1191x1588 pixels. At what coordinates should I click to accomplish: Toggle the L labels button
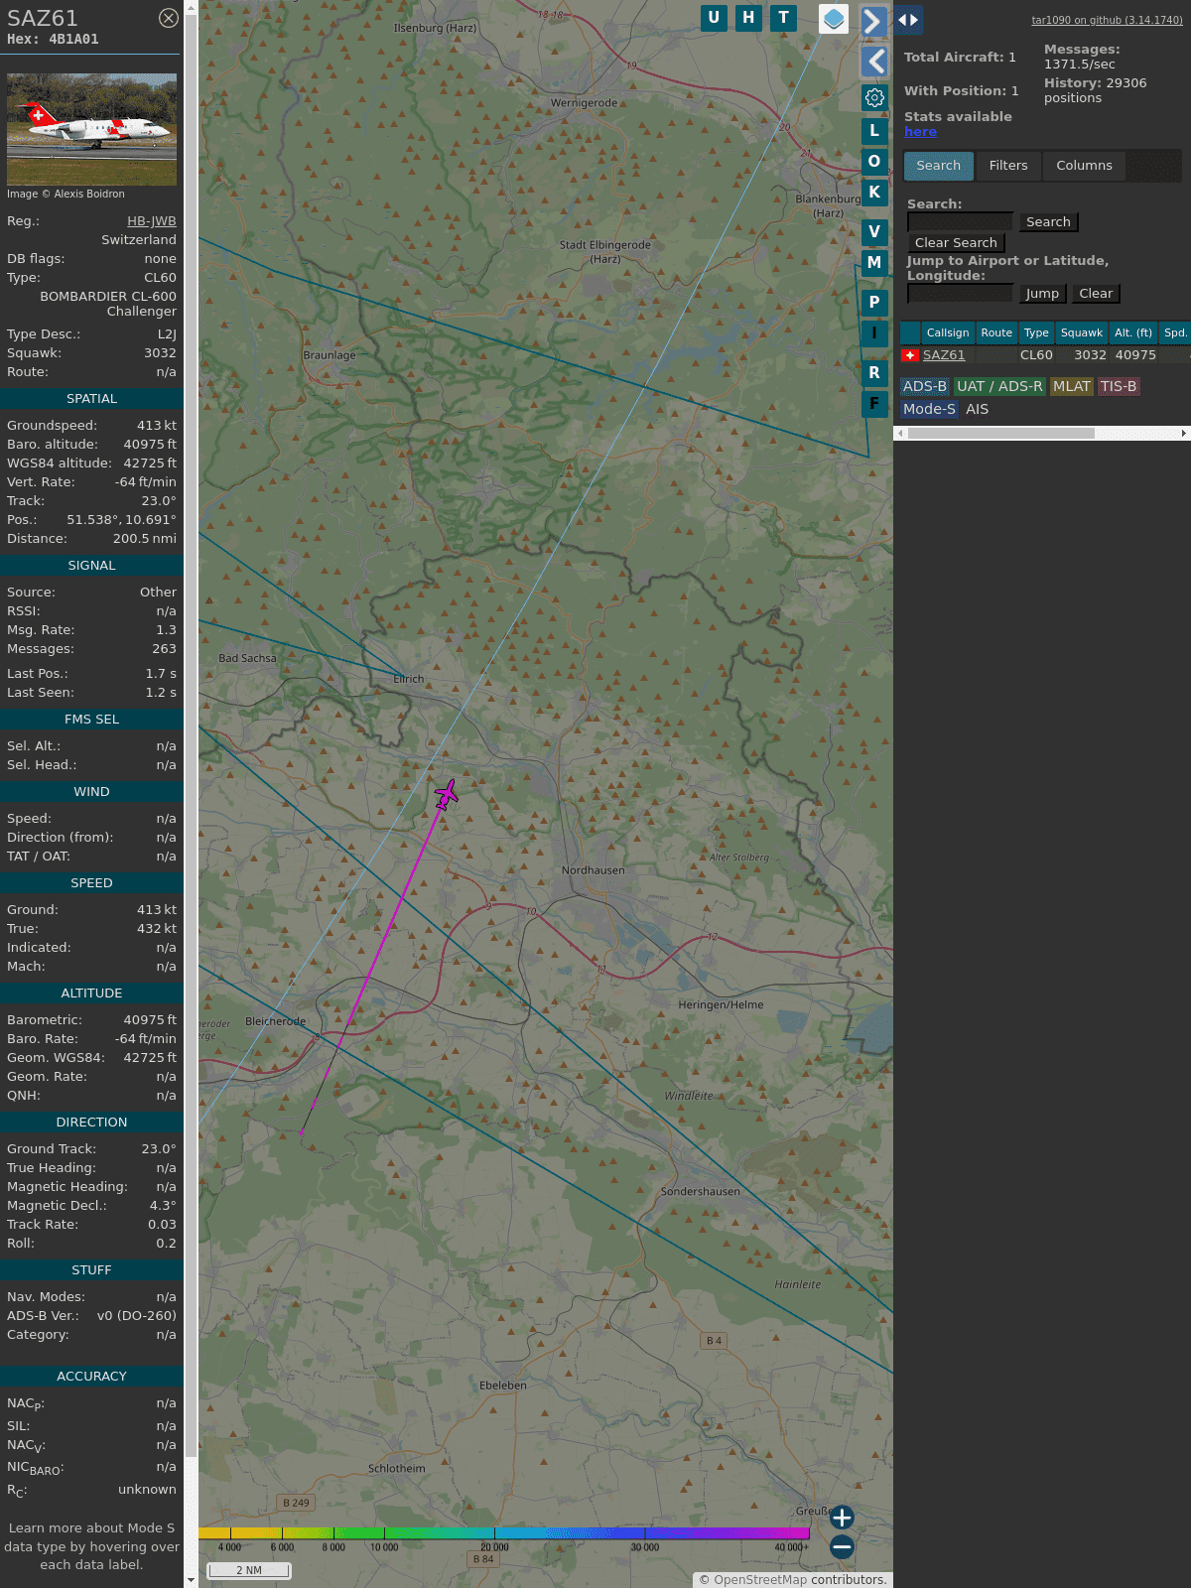[x=874, y=131]
